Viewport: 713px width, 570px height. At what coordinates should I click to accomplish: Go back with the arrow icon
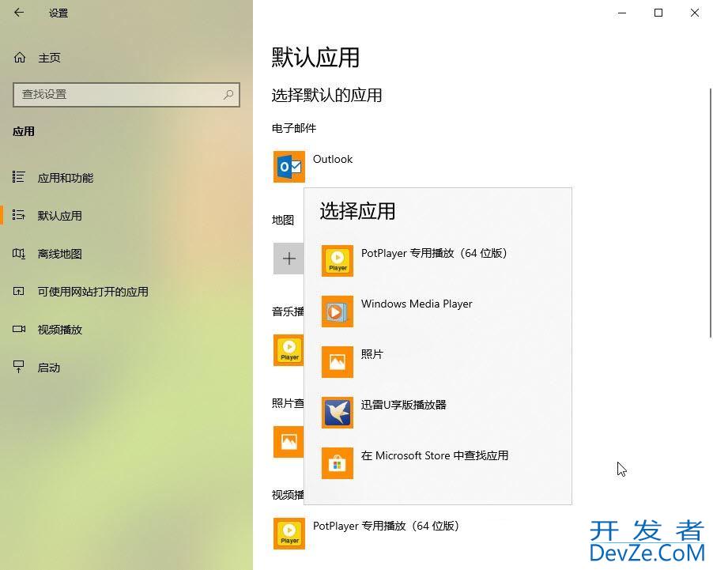click(19, 13)
